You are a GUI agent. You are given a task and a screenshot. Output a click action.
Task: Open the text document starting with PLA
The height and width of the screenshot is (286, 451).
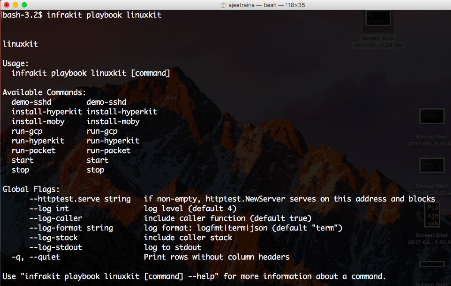[432, 215]
